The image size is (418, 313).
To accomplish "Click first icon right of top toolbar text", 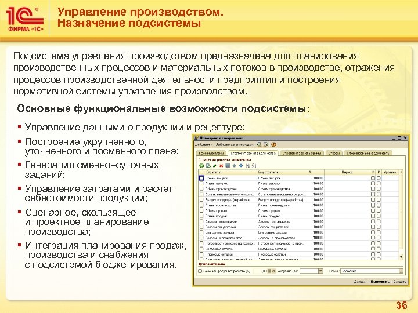I will pyautogui.click(x=258, y=144).
